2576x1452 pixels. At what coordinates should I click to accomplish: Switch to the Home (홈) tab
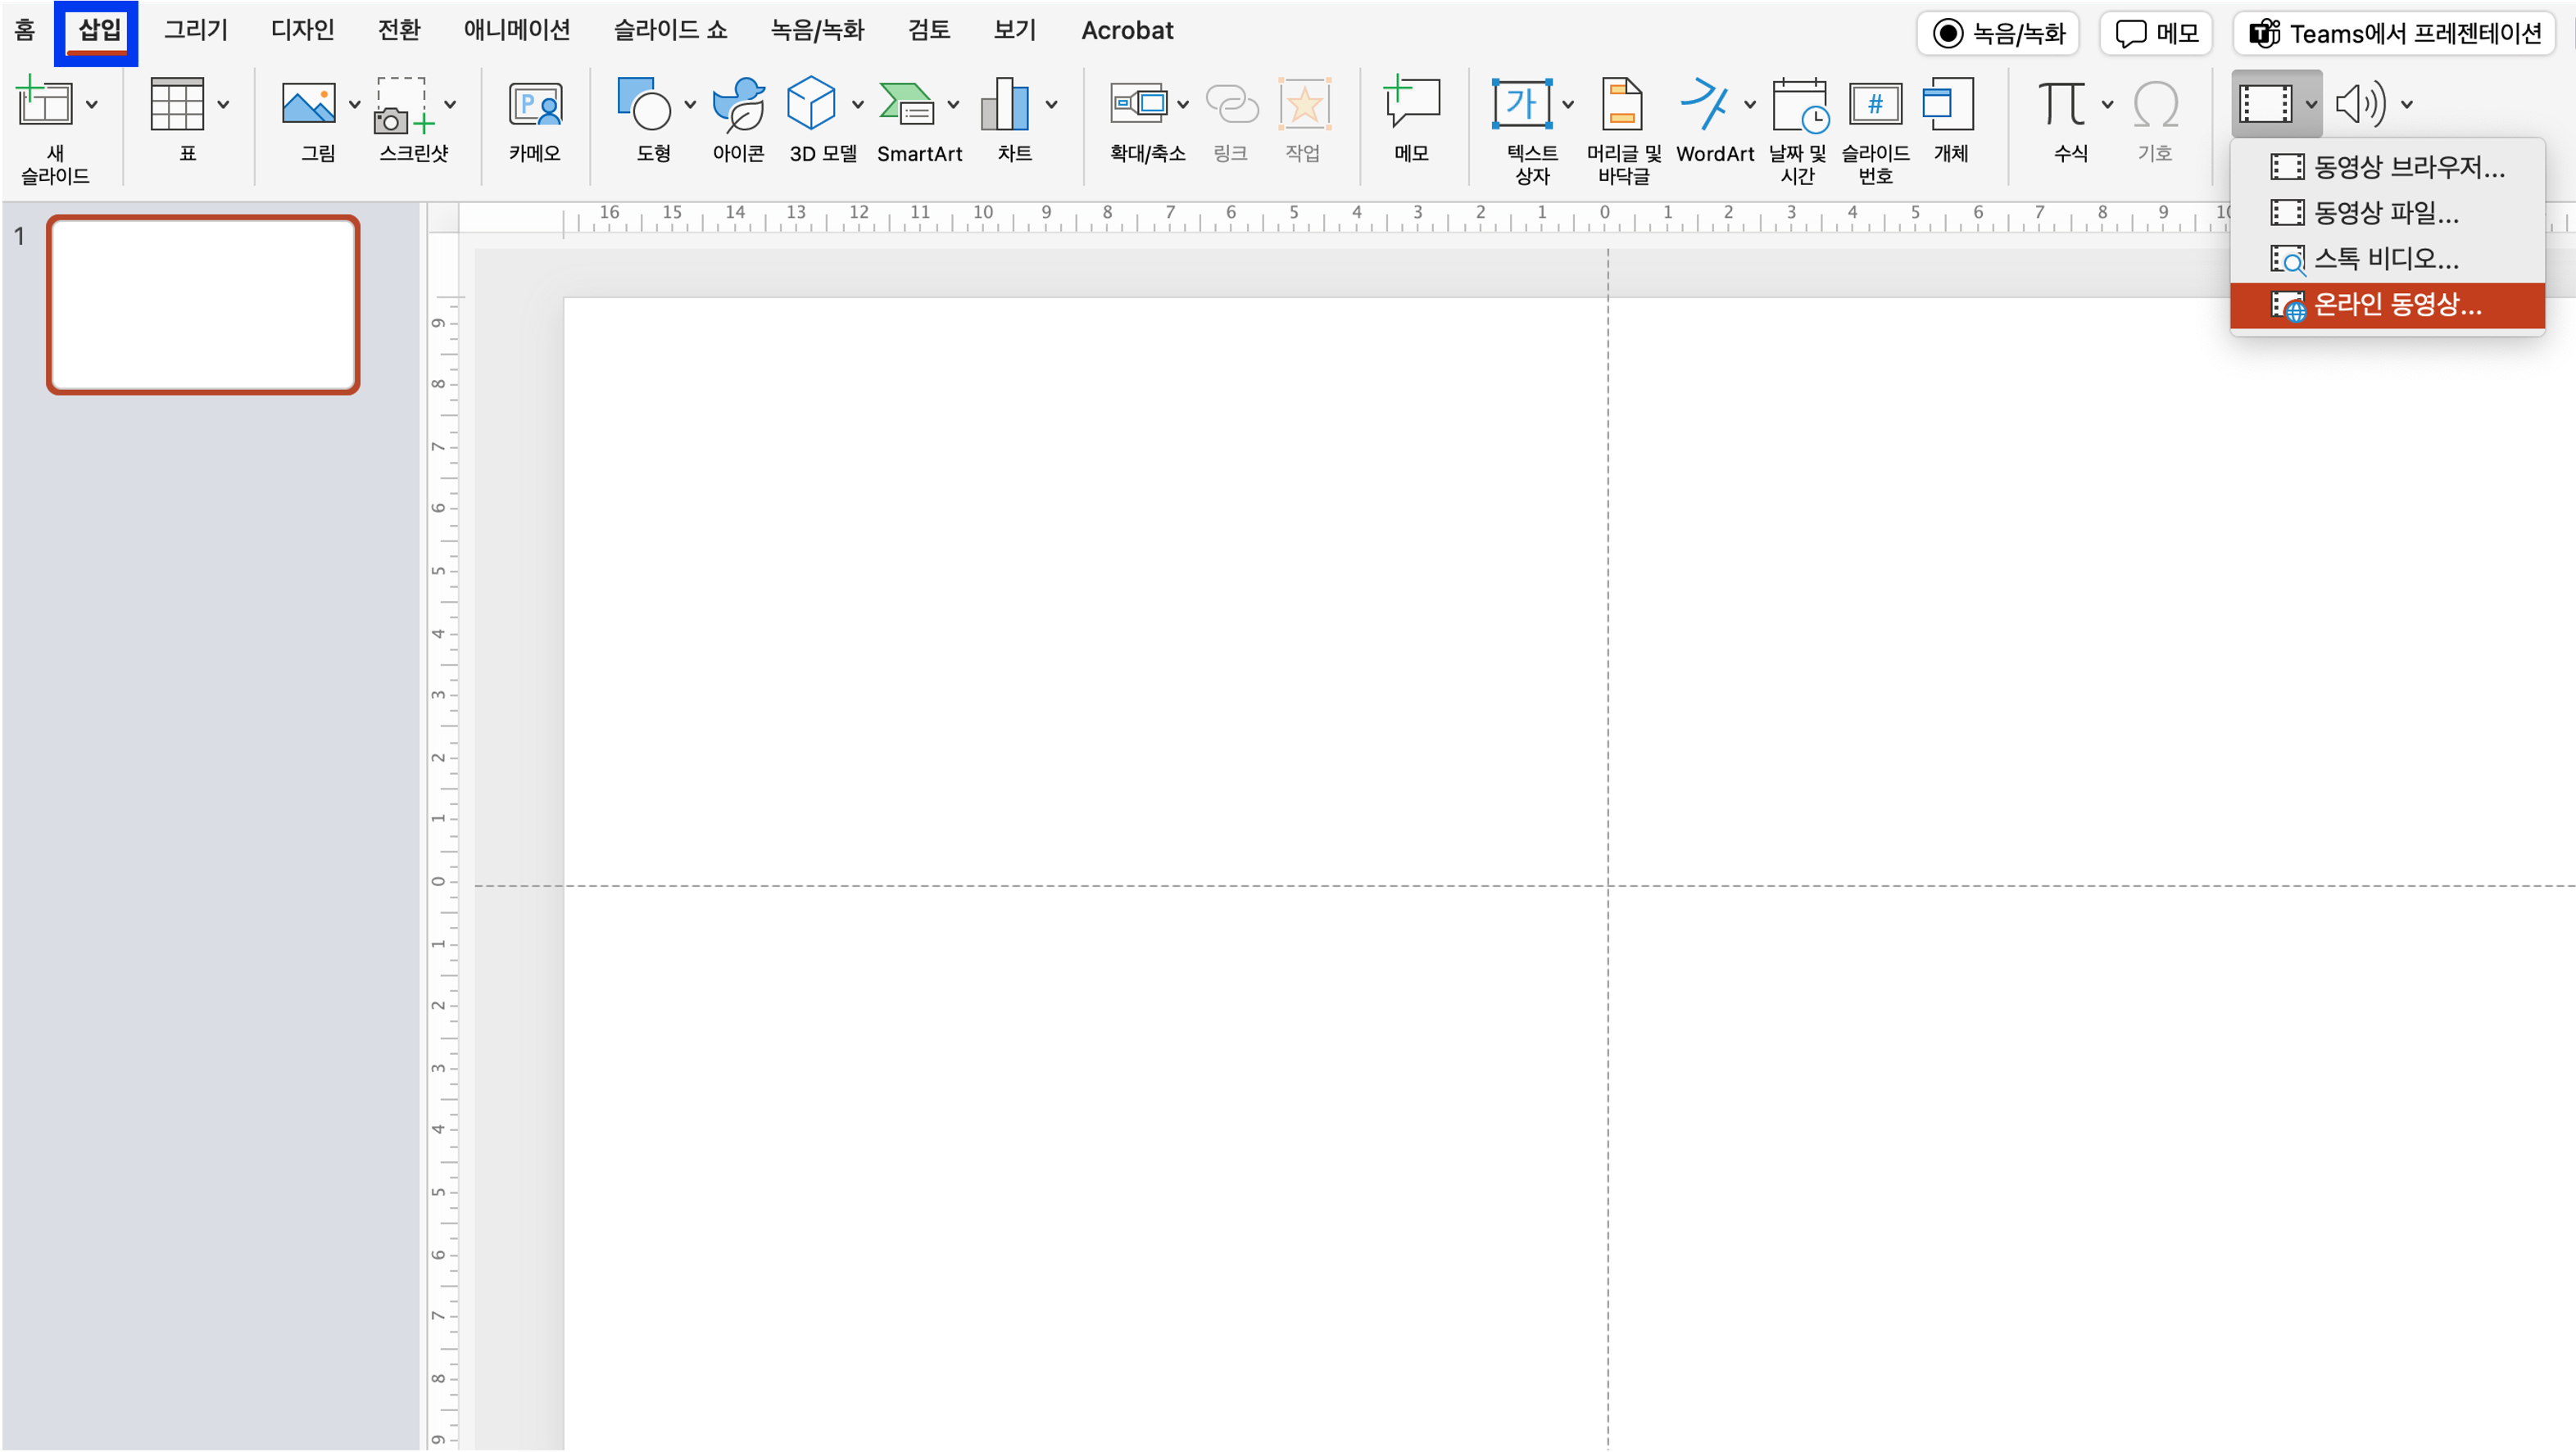click(x=24, y=31)
